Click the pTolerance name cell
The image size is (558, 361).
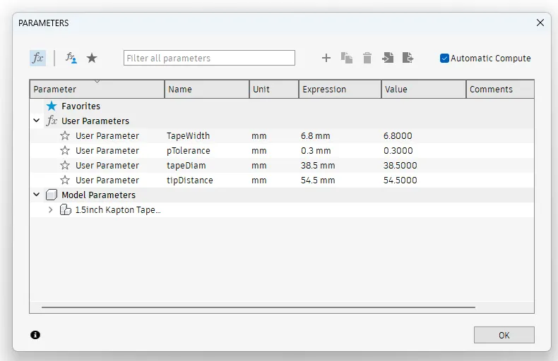[x=189, y=151]
